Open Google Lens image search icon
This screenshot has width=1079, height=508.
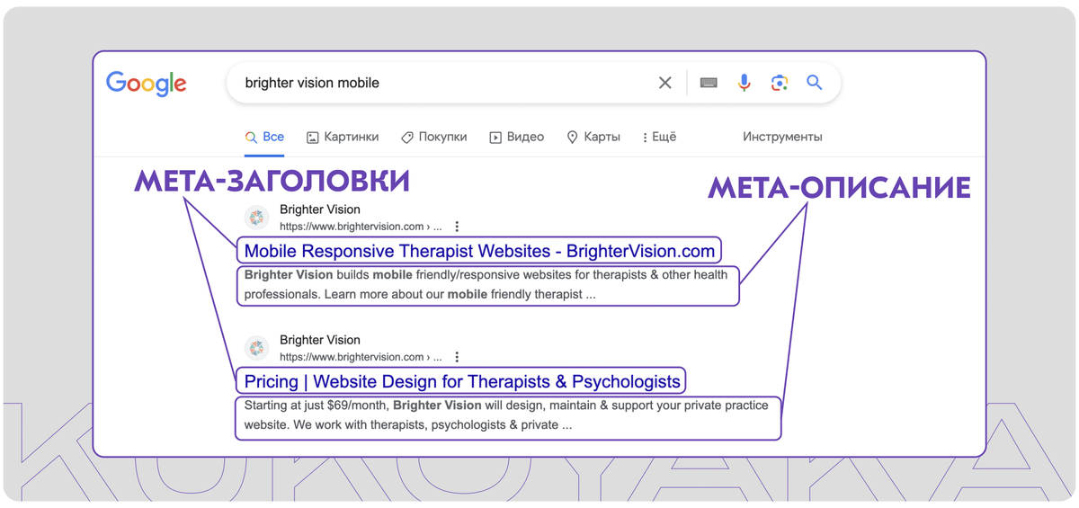click(780, 83)
